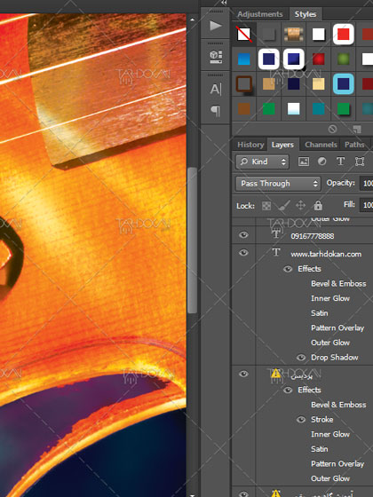This screenshot has height=497, width=373.
Task: Open the Character panel A icon
Action: pos(215,90)
